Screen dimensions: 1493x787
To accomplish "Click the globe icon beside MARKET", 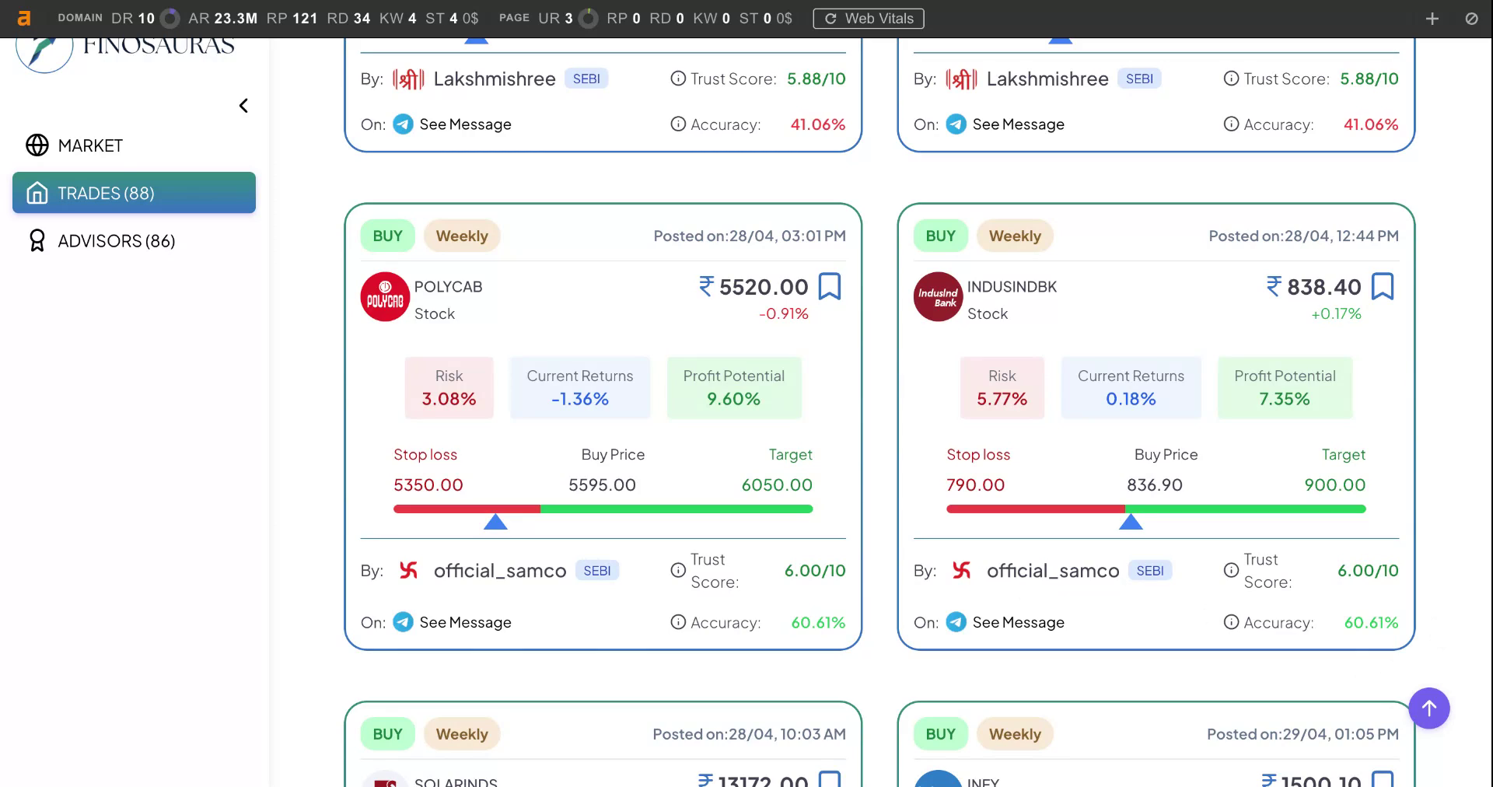I will coord(37,145).
